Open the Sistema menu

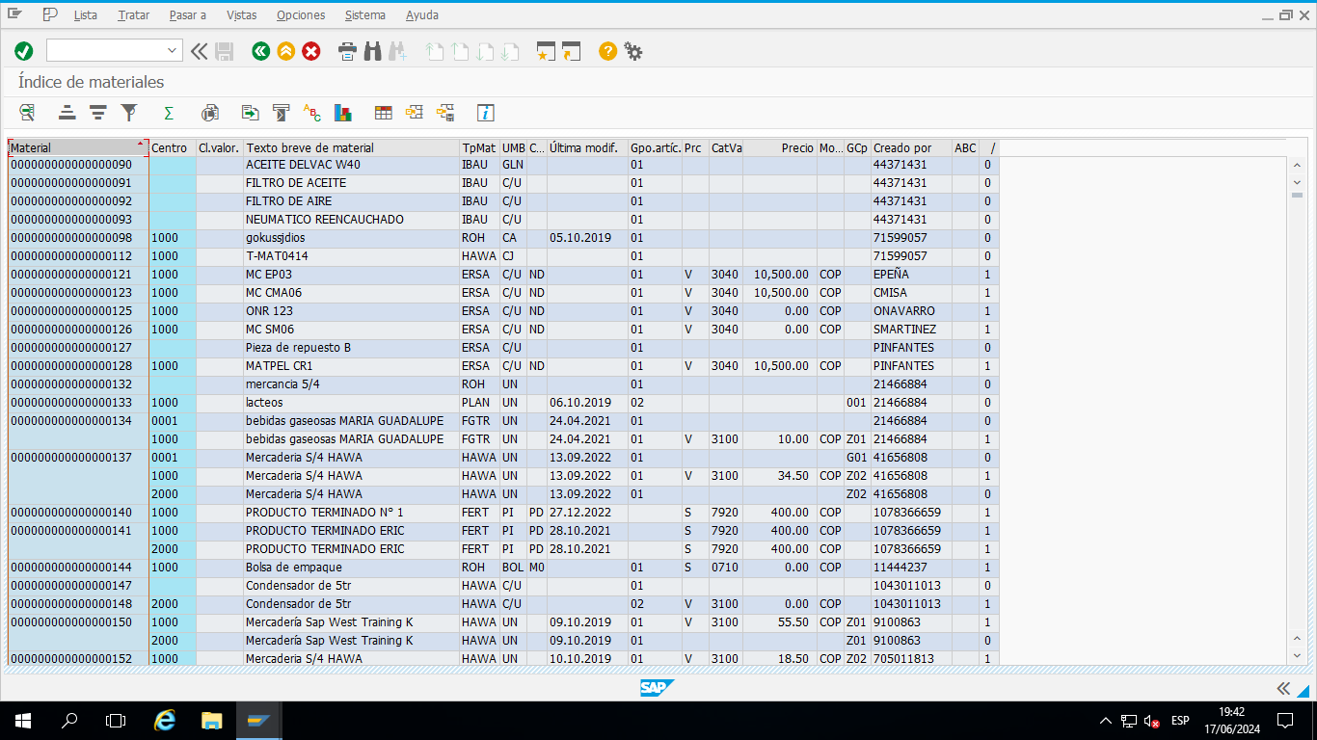364,15
